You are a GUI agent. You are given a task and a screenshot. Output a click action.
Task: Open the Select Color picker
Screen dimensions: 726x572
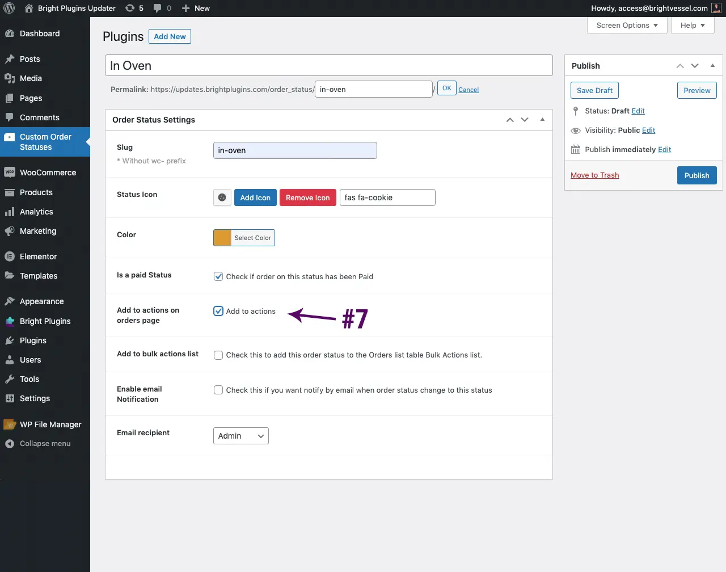(x=252, y=238)
